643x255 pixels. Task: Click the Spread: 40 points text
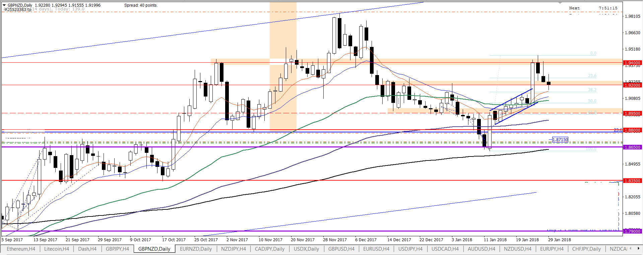click(x=141, y=5)
